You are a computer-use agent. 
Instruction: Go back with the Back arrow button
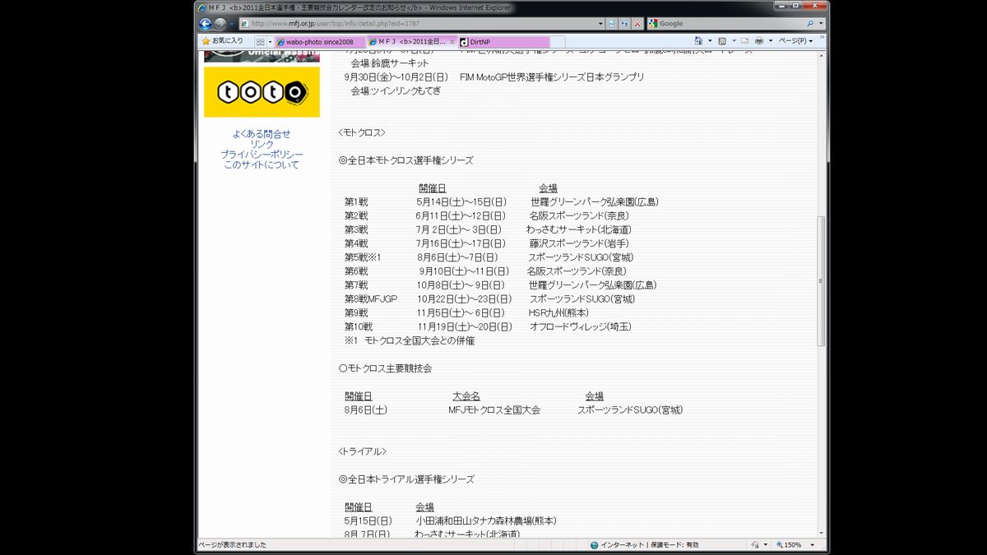(x=205, y=24)
